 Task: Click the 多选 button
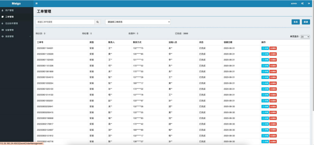tap(295, 22)
